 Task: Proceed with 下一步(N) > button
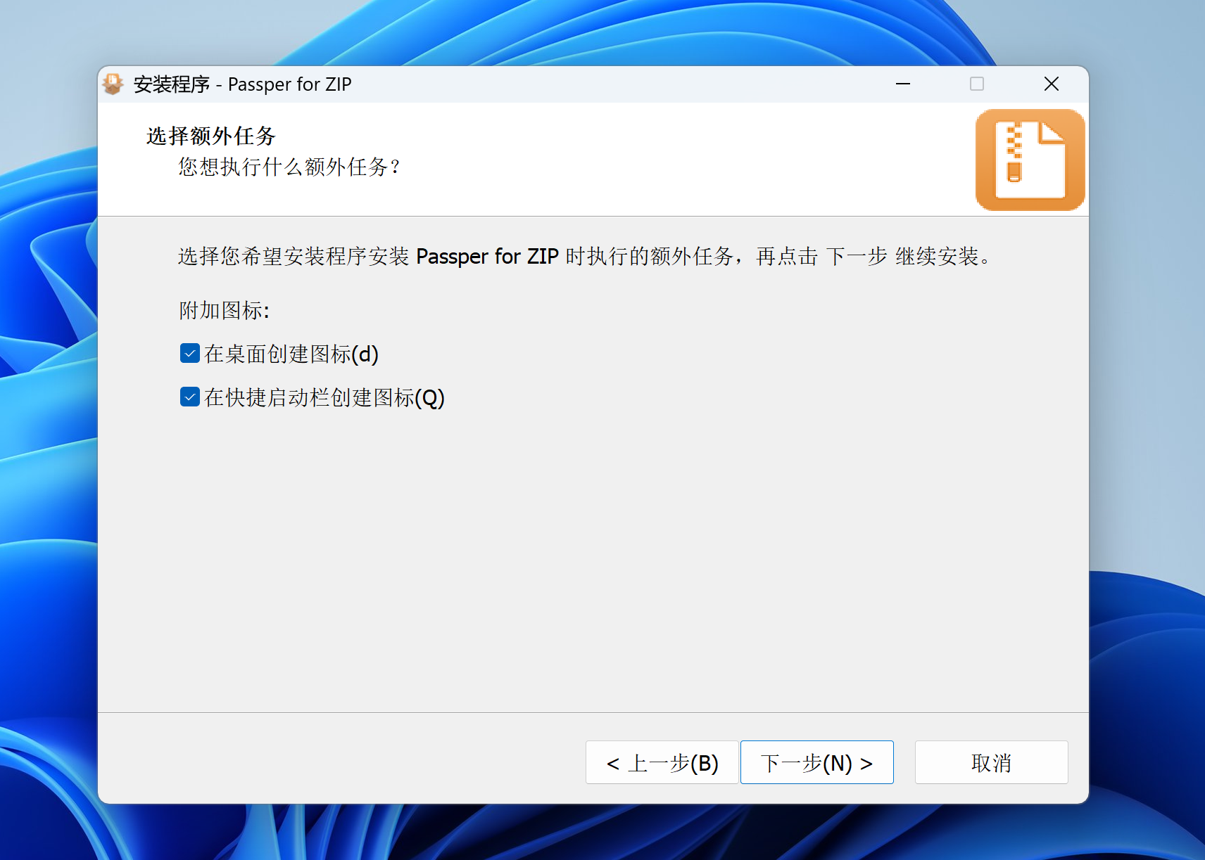[816, 762]
